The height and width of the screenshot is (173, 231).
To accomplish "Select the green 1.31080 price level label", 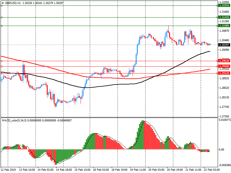I will pos(224,26).
